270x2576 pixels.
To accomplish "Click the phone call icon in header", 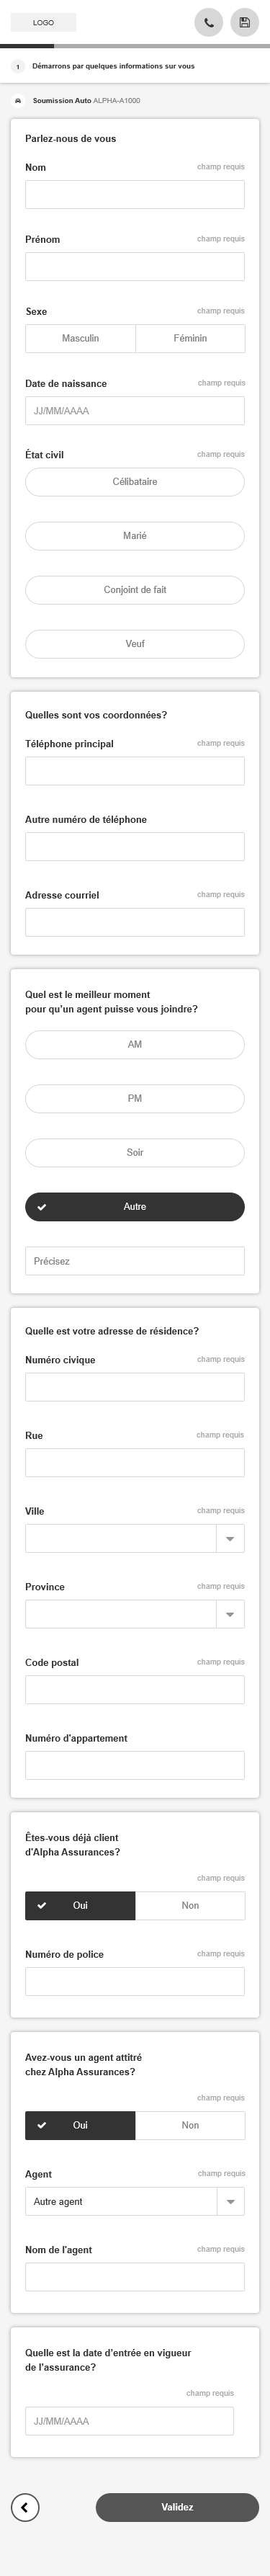I will click(208, 22).
